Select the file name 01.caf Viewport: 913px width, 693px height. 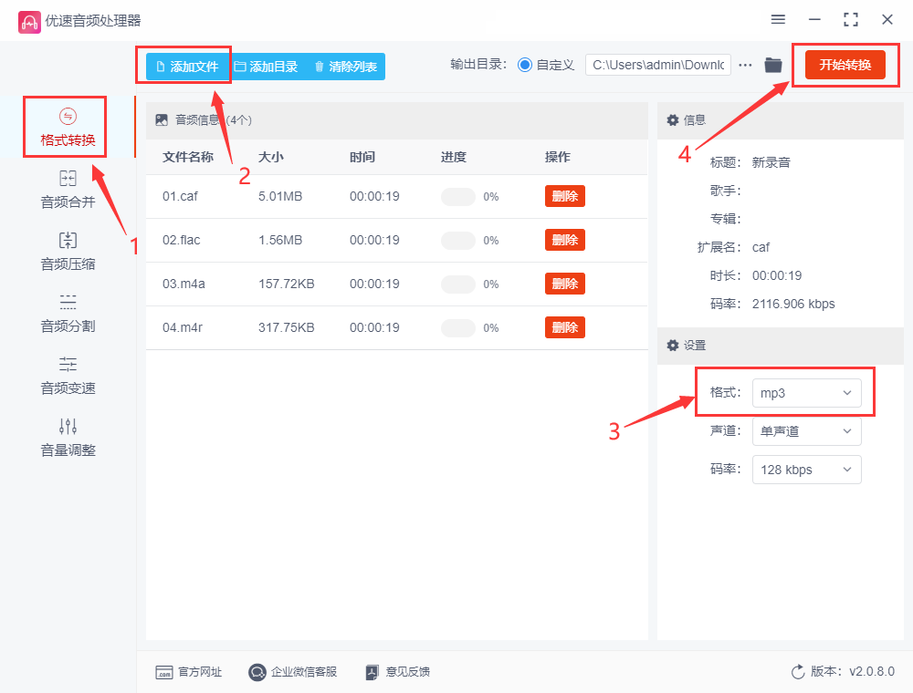[x=180, y=197]
